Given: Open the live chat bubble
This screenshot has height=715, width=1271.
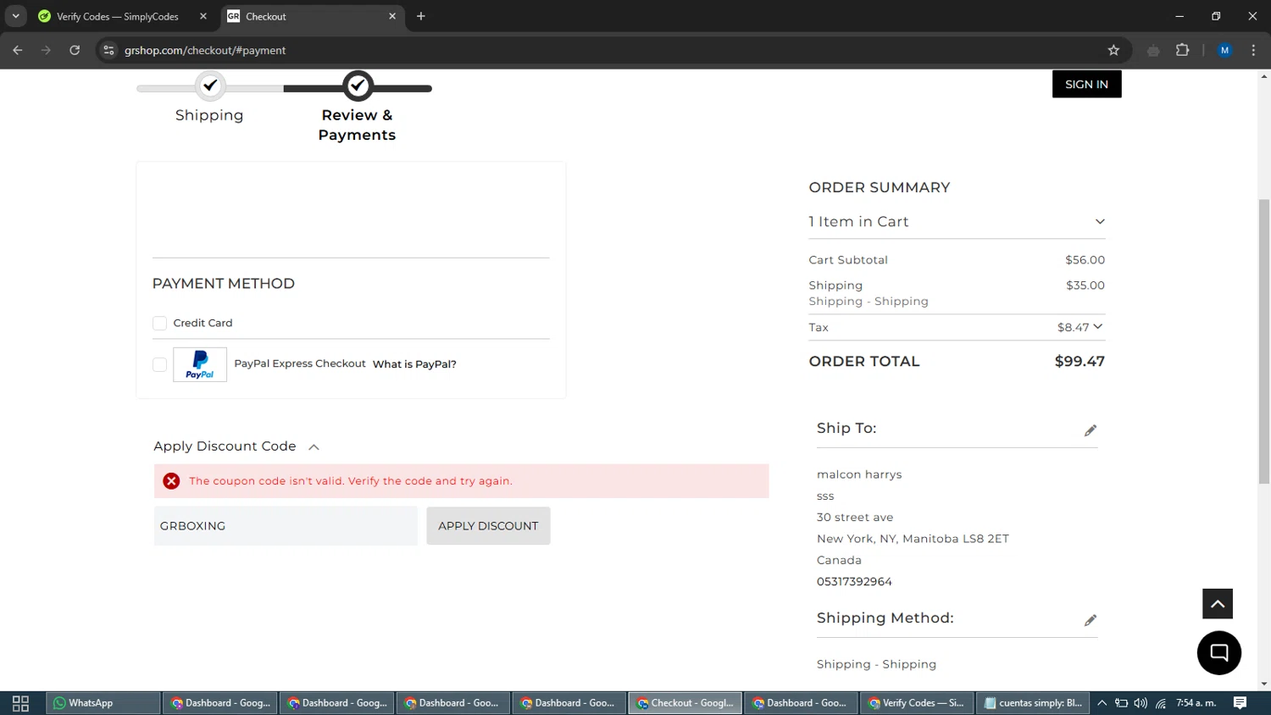Looking at the screenshot, I should click(x=1218, y=653).
